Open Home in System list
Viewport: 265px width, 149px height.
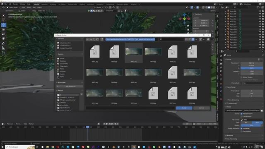pos(62,58)
